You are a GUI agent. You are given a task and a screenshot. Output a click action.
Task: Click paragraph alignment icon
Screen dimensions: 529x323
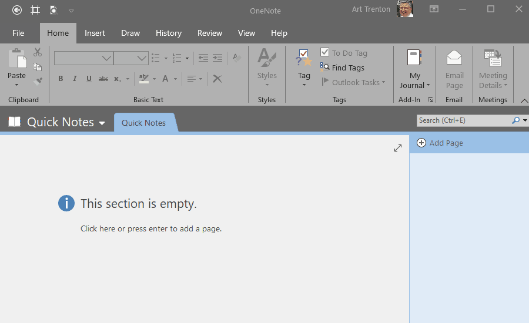click(192, 79)
